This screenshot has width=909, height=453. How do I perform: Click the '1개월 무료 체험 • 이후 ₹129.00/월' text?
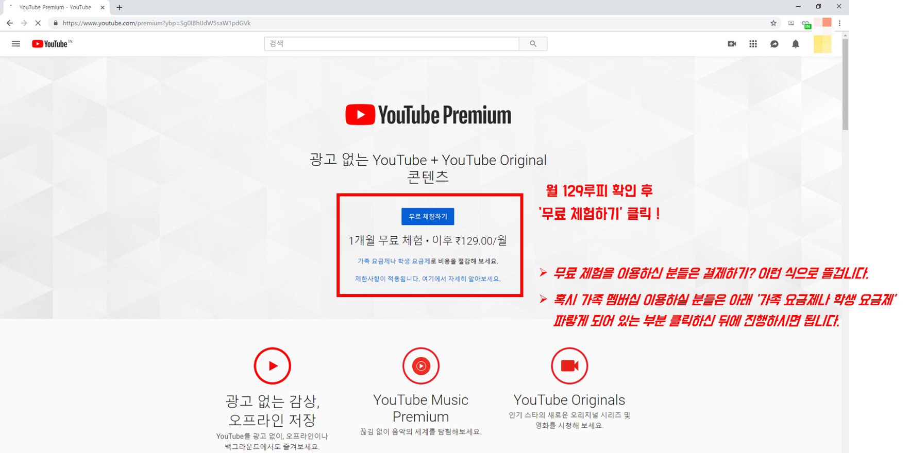click(x=428, y=240)
